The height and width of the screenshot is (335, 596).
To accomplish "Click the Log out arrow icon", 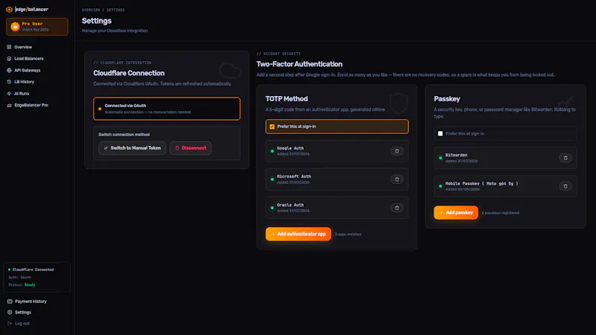I will [x=10, y=324].
